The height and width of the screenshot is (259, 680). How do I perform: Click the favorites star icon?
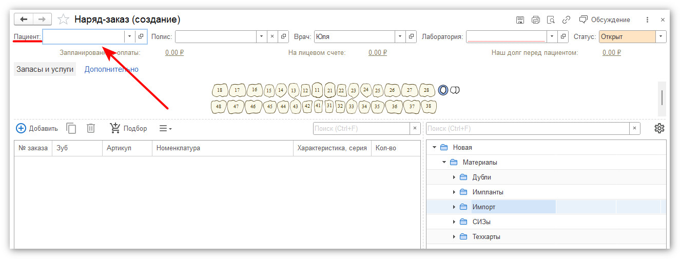pyautogui.click(x=63, y=19)
